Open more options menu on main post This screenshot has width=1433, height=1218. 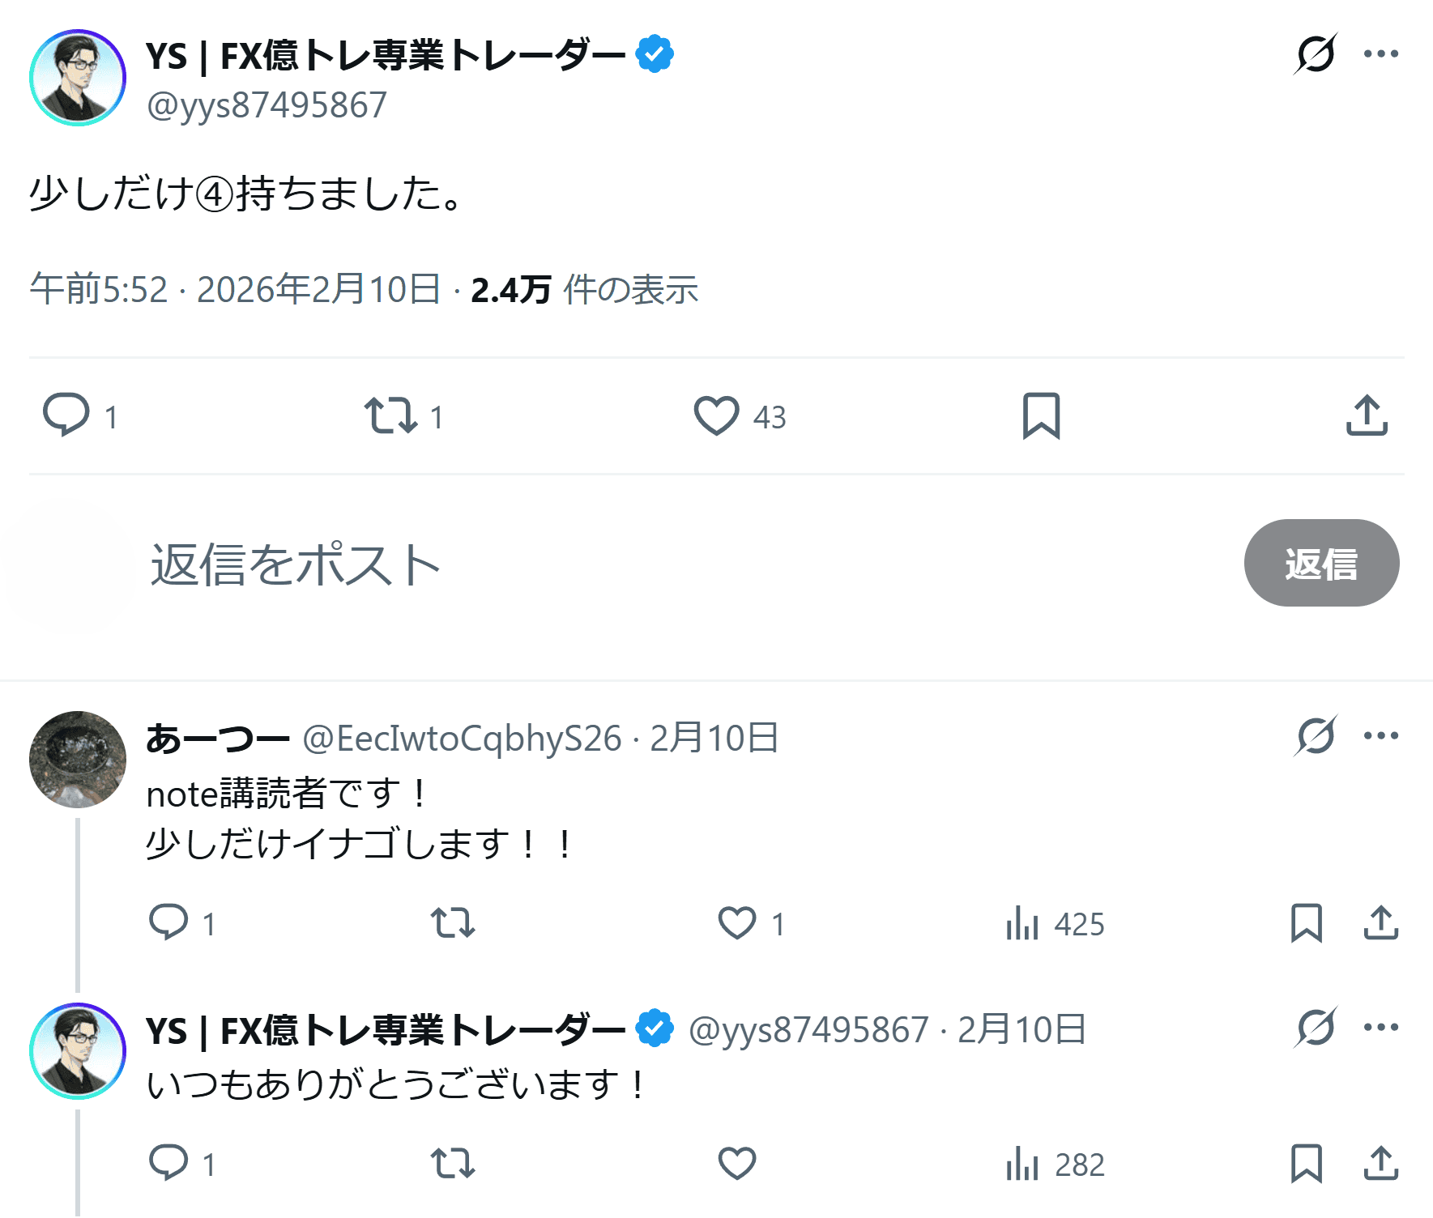(x=1380, y=54)
